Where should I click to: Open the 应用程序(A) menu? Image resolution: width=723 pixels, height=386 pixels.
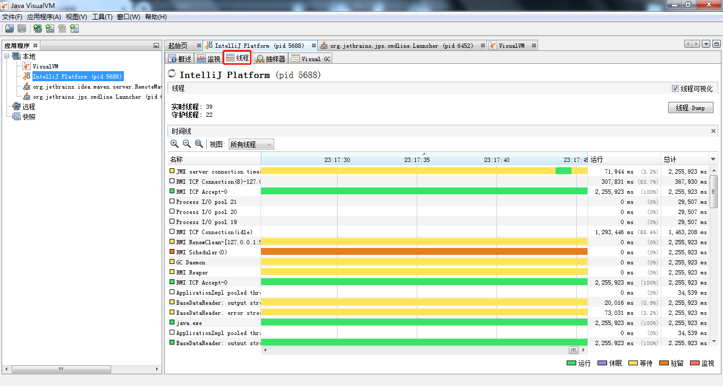point(44,17)
